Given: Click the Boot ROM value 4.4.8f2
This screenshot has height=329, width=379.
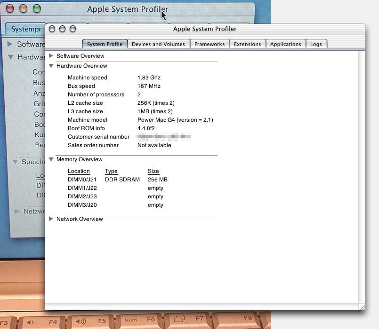Looking at the screenshot, I should click(146, 128).
